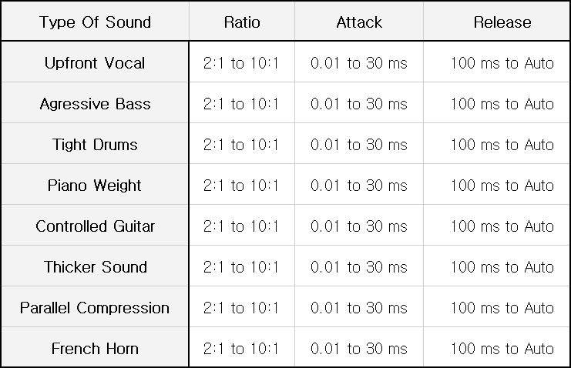
Task: Click the Attack column header
Action: [x=359, y=22]
